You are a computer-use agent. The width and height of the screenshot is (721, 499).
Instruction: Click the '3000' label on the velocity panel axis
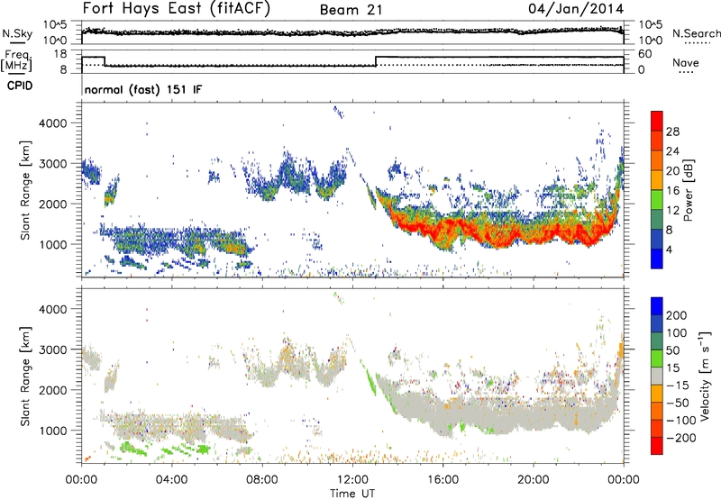[x=52, y=349]
